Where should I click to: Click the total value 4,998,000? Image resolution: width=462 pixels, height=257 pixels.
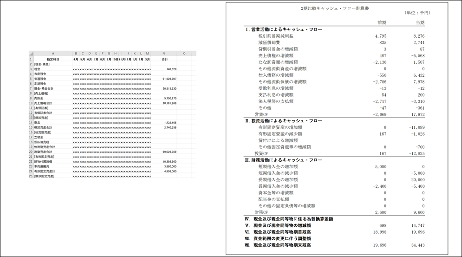tap(170, 171)
